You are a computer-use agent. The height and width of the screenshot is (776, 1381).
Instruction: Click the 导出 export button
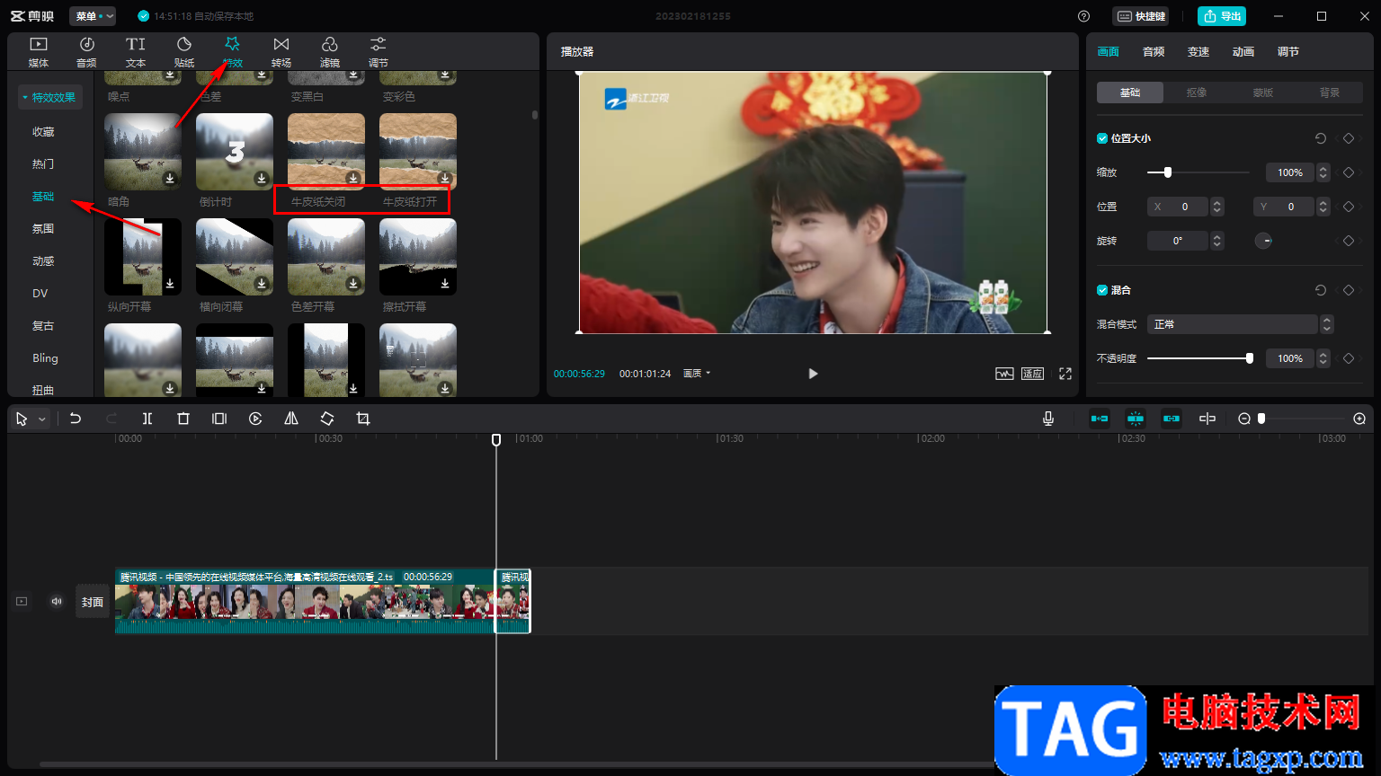point(1222,16)
